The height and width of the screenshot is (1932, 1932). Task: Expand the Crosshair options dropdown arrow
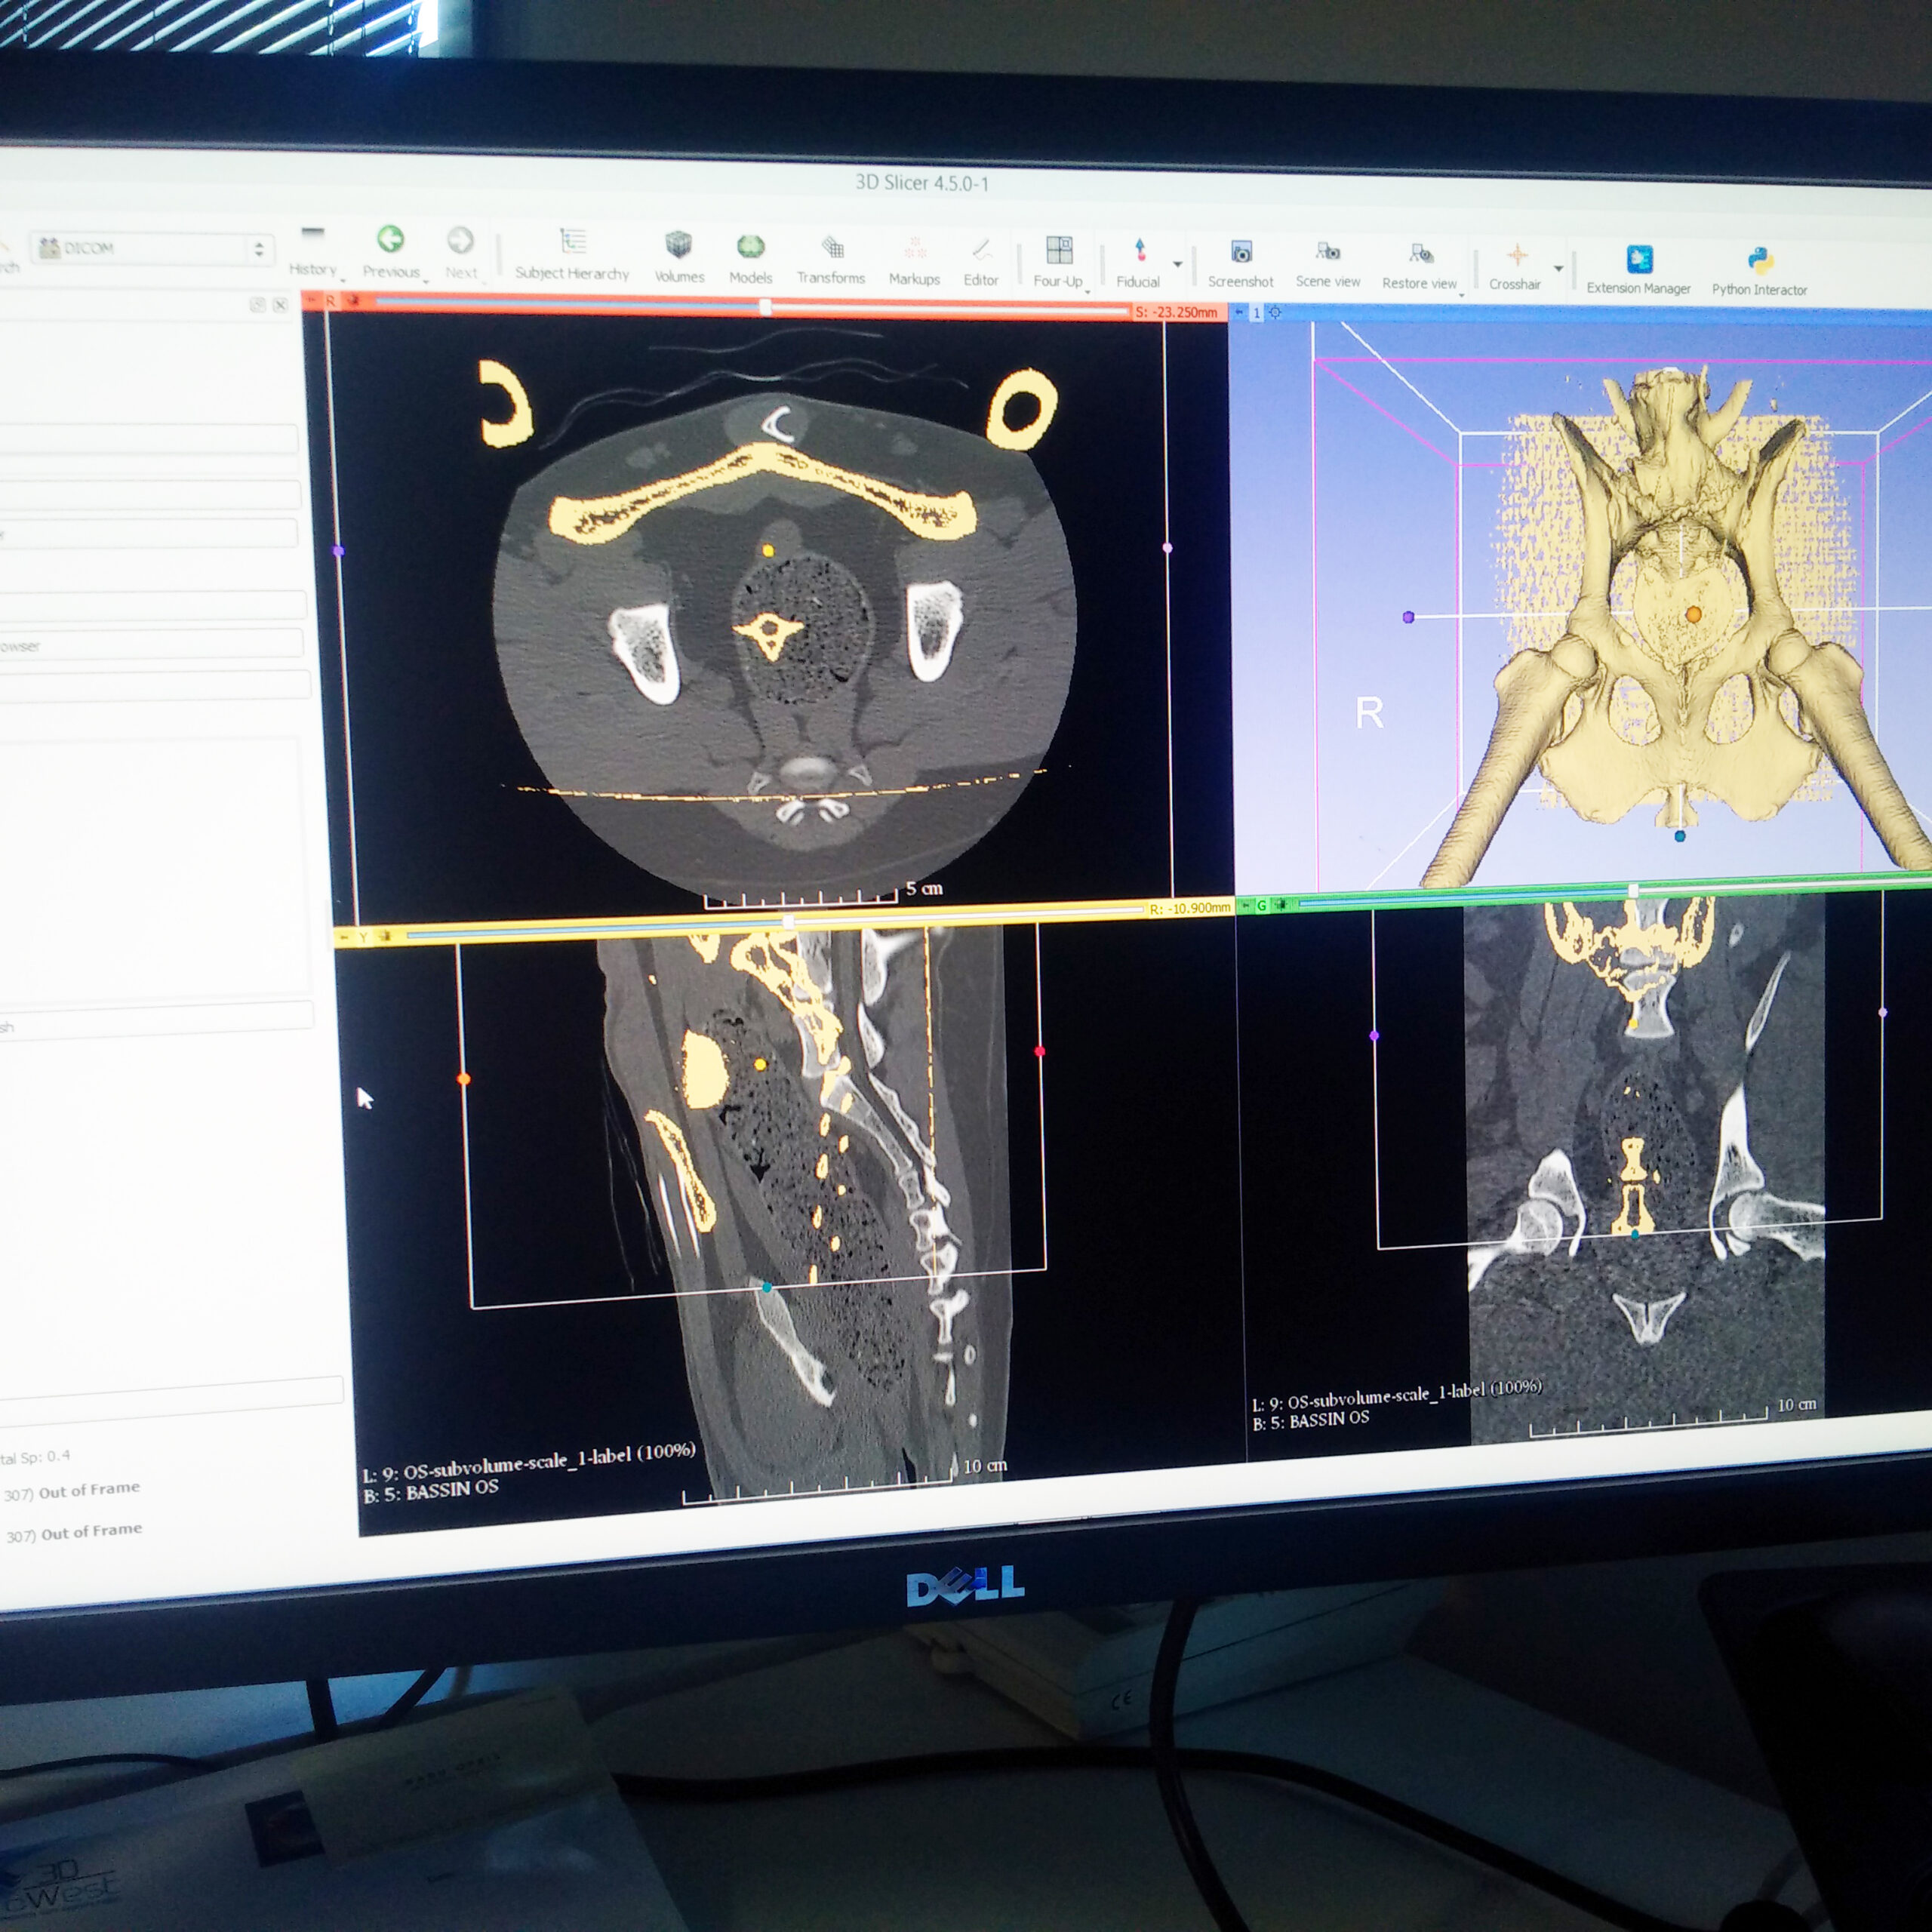click(x=1558, y=269)
